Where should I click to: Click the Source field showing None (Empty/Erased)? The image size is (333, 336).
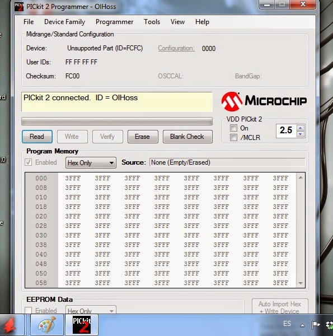[227, 162]
